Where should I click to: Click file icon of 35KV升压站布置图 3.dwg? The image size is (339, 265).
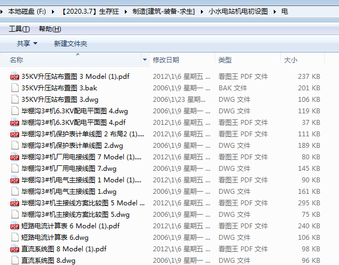[15, 100]
